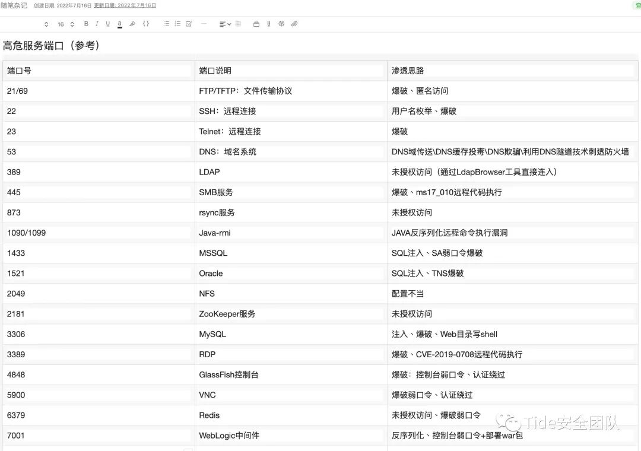Click the 更新日期 updated date link
Screen dimensions: 641x451
[125, 5]
